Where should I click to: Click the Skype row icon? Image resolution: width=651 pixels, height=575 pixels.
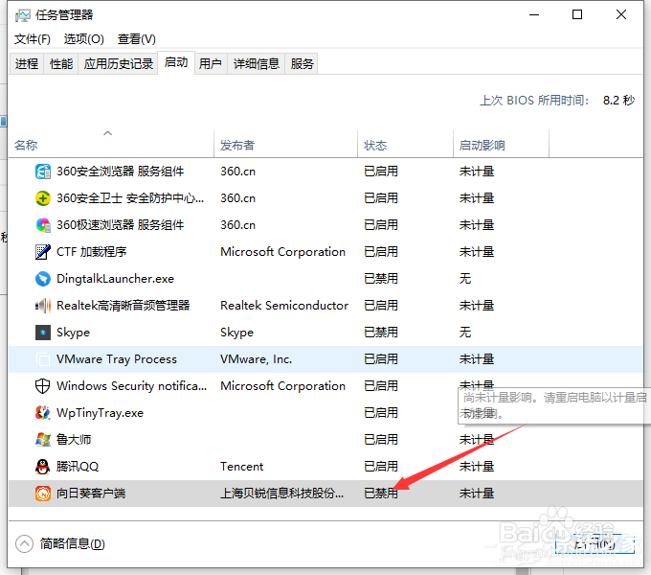pyautogui.click(x=43, y=333)
